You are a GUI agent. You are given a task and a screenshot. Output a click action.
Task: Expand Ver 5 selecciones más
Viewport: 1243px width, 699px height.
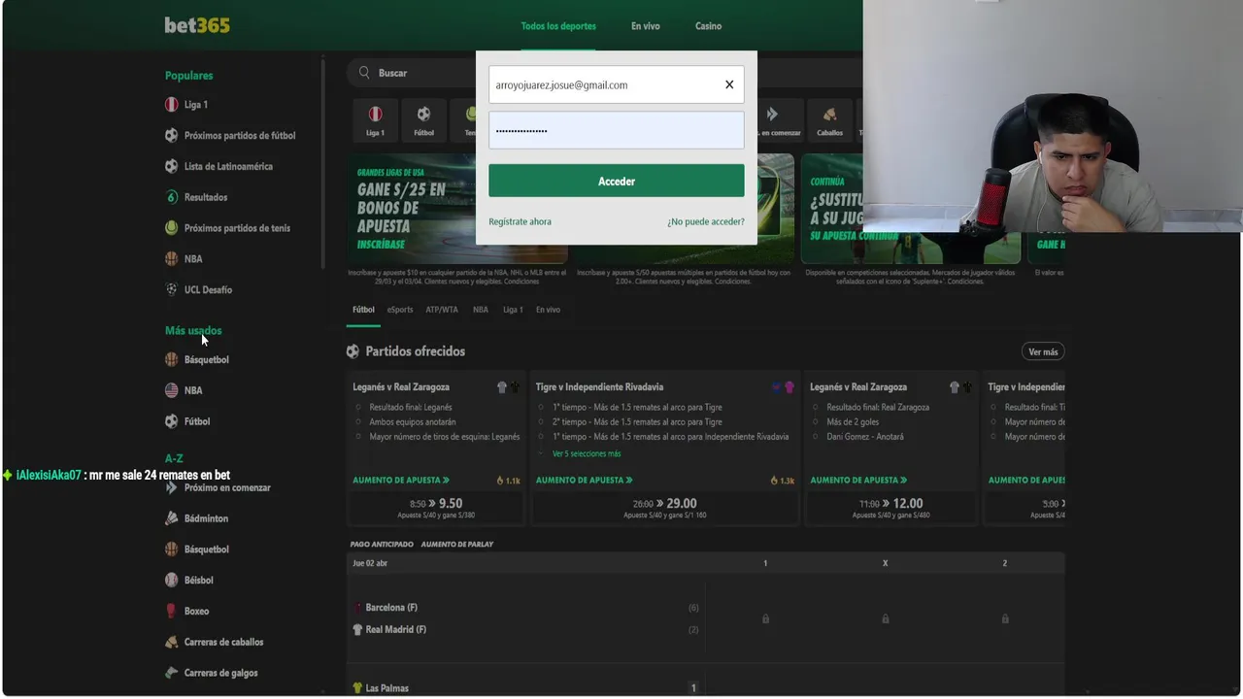tap(587, 453)
